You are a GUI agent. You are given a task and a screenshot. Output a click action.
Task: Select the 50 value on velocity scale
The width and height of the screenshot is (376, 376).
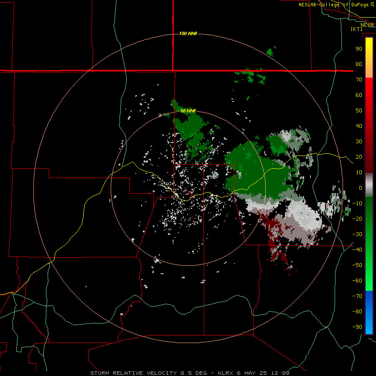[359, 111]
